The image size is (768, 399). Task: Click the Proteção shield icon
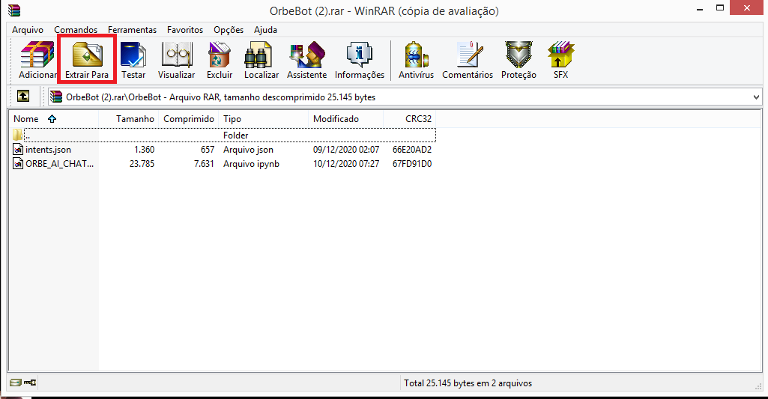click(x=518, y=55)
